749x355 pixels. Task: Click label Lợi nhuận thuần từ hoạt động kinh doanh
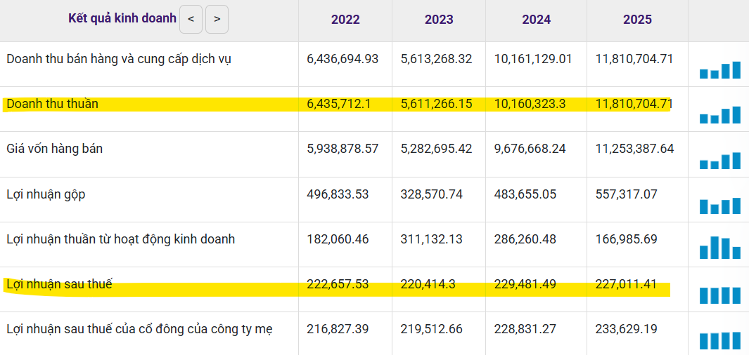pos(121,239)
